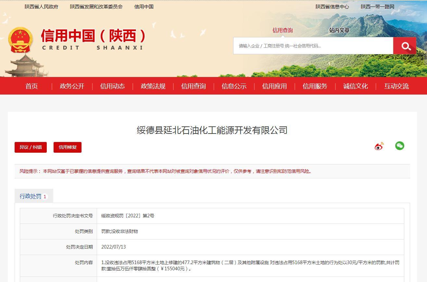Open 信用服务 menu item
The height and width of the screenshot is (282, 427).
pos(315,86)
